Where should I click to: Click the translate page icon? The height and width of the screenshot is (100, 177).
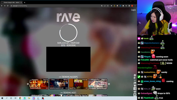click(x=102, y=6)
